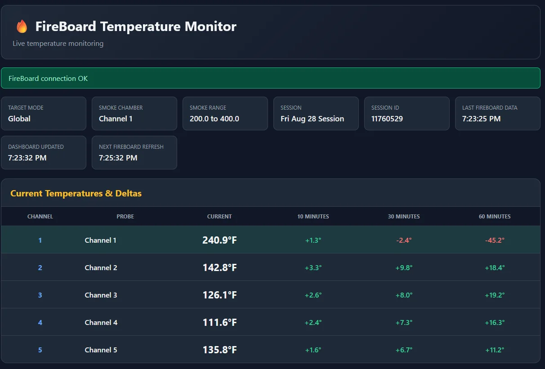The image size is (545, 369).
Task: Click the Dashboard Updated 7:23:32 PM card
Action: (x=44, y=153)
